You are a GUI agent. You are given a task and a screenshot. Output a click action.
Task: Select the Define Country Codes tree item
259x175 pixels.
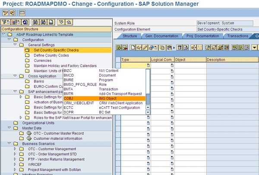point(51,55)
